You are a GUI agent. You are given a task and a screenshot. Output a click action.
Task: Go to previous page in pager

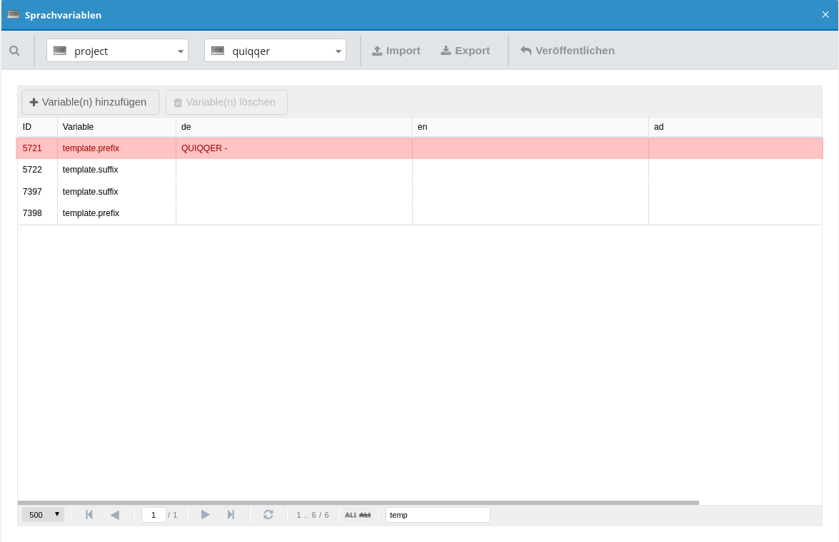[x=114, y=515]
